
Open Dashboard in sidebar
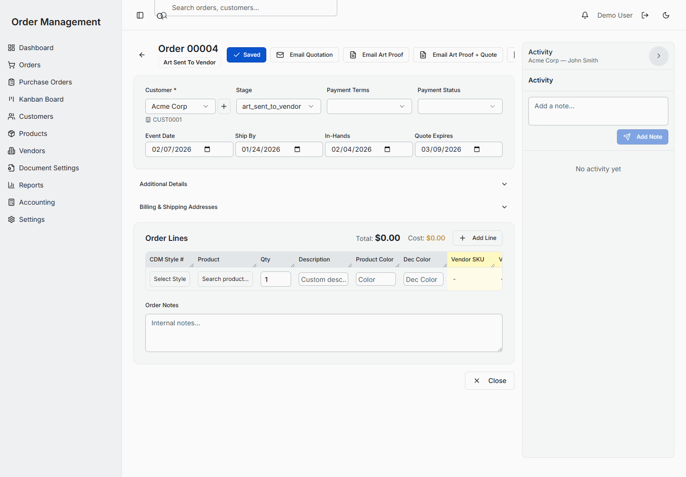(61, 48)
